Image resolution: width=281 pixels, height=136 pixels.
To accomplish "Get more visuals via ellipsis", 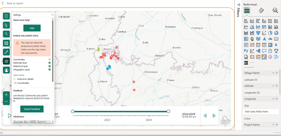I will 252,63.
